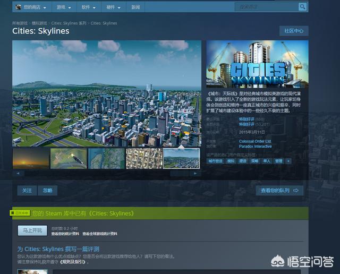
Task: Open 查看您的统计资料 link
Action: [x=65, y=234]
